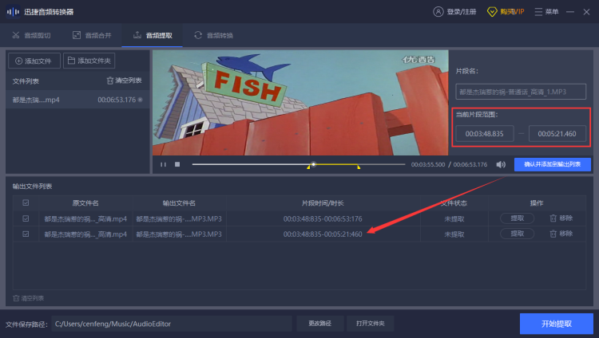Click the right yellow segment end marker
This screenshot has height=338, width=599.
point(359,167)
